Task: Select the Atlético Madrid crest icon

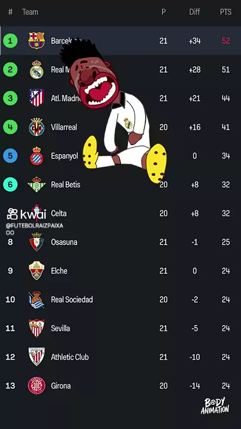Action: click(x=36, y=98)
